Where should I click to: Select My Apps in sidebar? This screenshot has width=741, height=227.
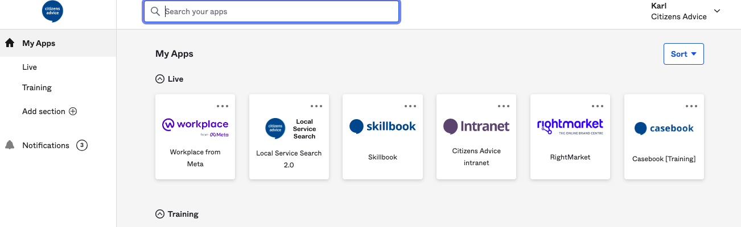tap(39, 43)
